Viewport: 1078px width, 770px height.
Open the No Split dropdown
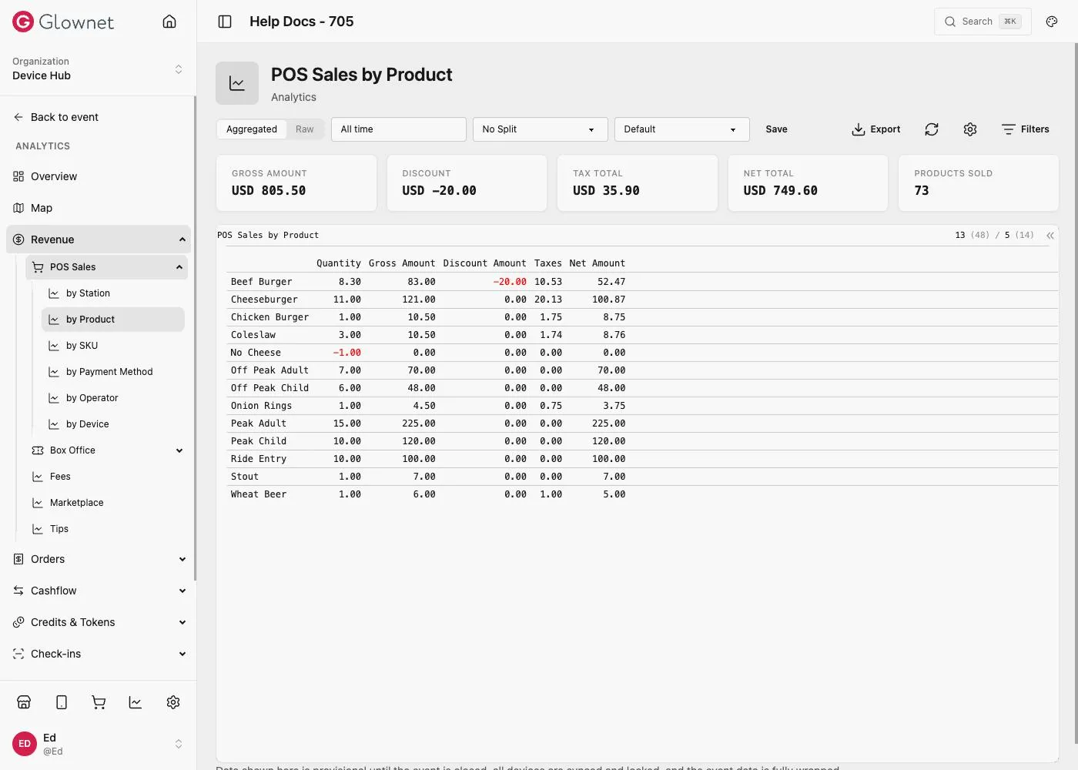[x=541, y=129]
